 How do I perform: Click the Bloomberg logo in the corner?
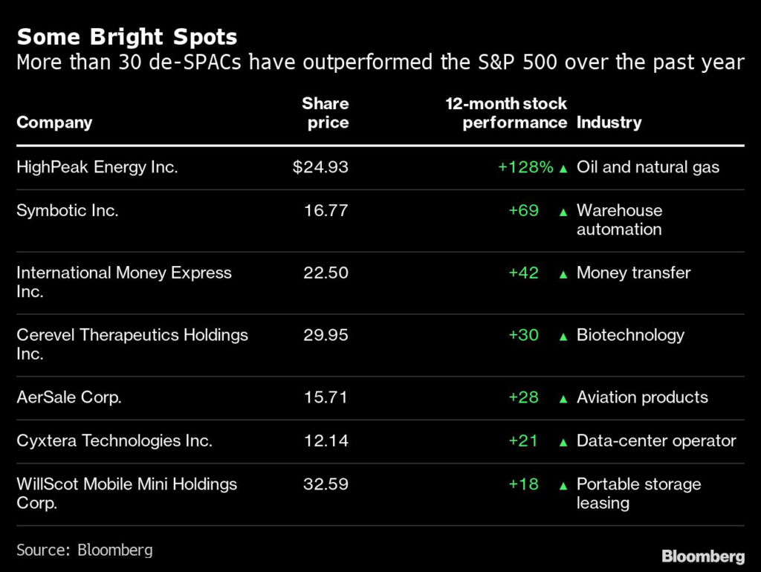coord(703,556)
